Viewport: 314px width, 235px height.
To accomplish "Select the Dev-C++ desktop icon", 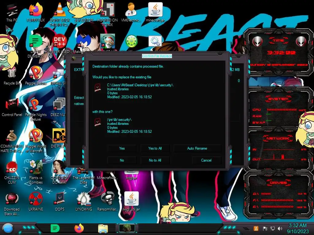I will click(59, 41).
